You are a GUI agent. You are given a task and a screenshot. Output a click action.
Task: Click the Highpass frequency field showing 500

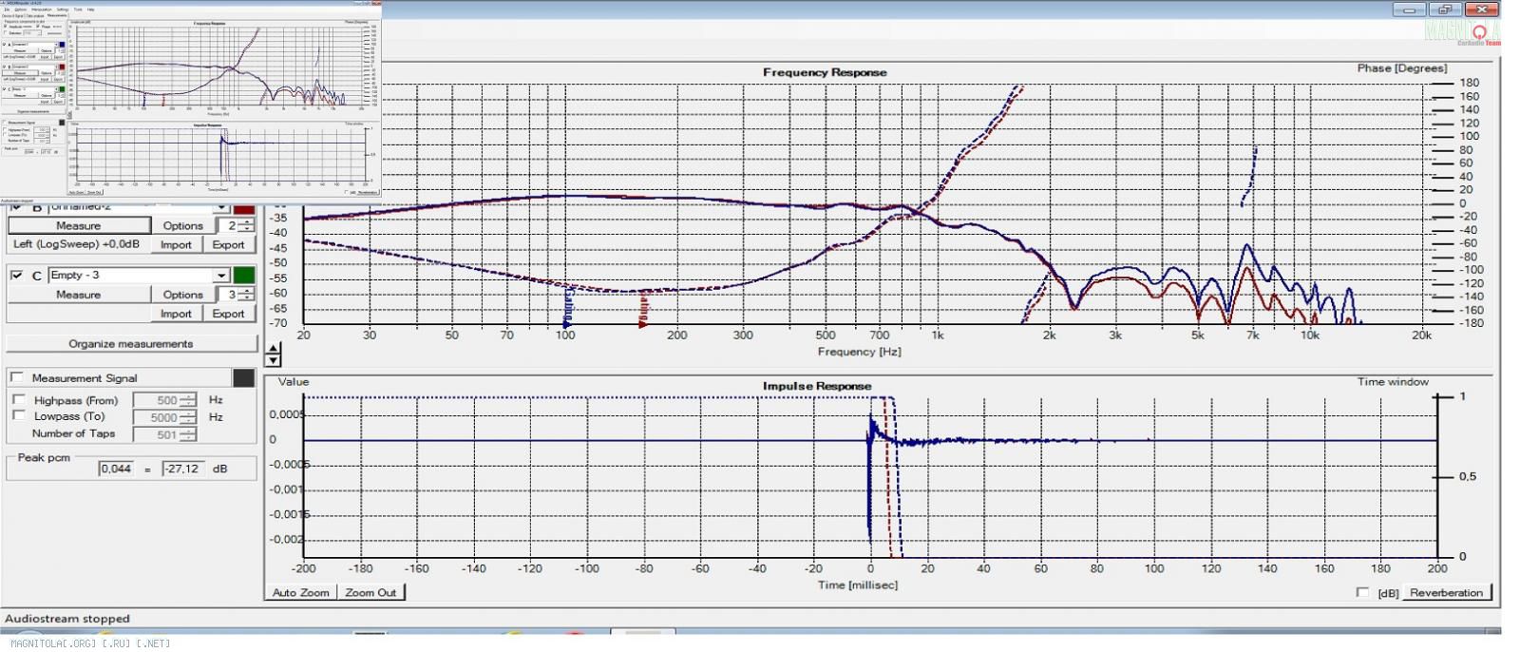pyautogui.click(x=157, y=400)
